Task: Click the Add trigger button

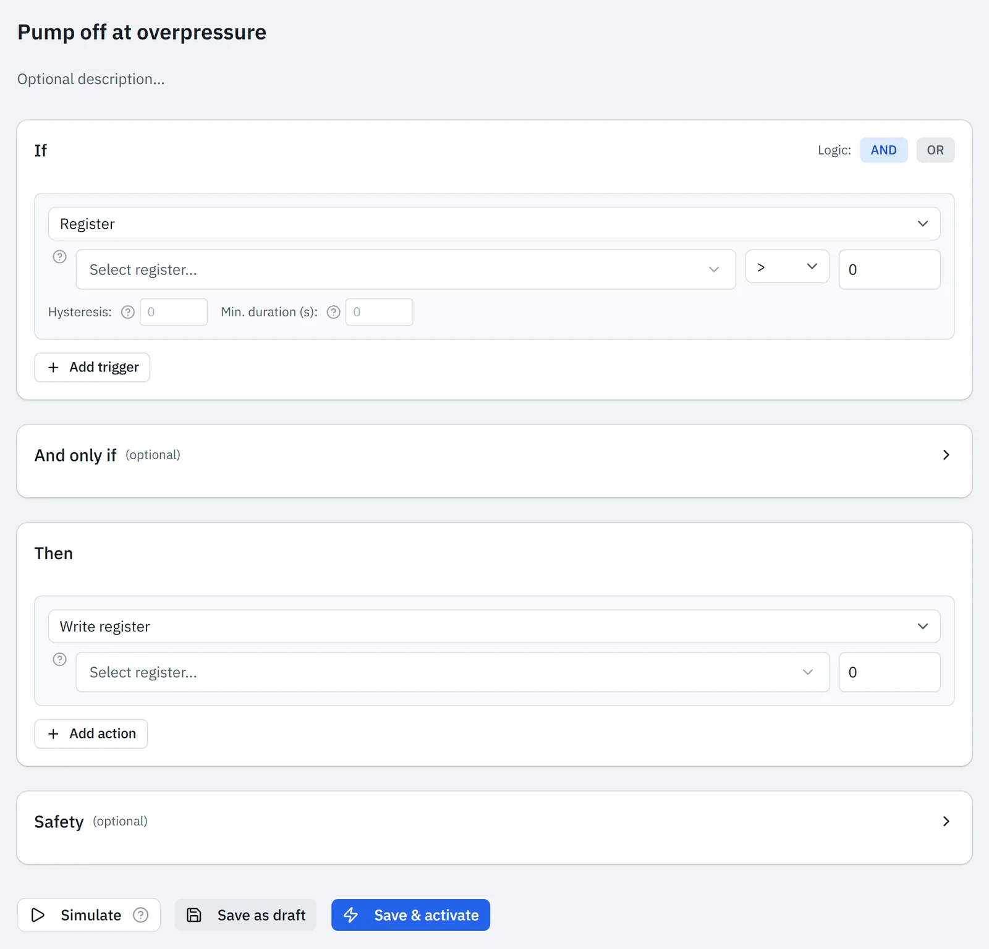Action: point(92,368)
